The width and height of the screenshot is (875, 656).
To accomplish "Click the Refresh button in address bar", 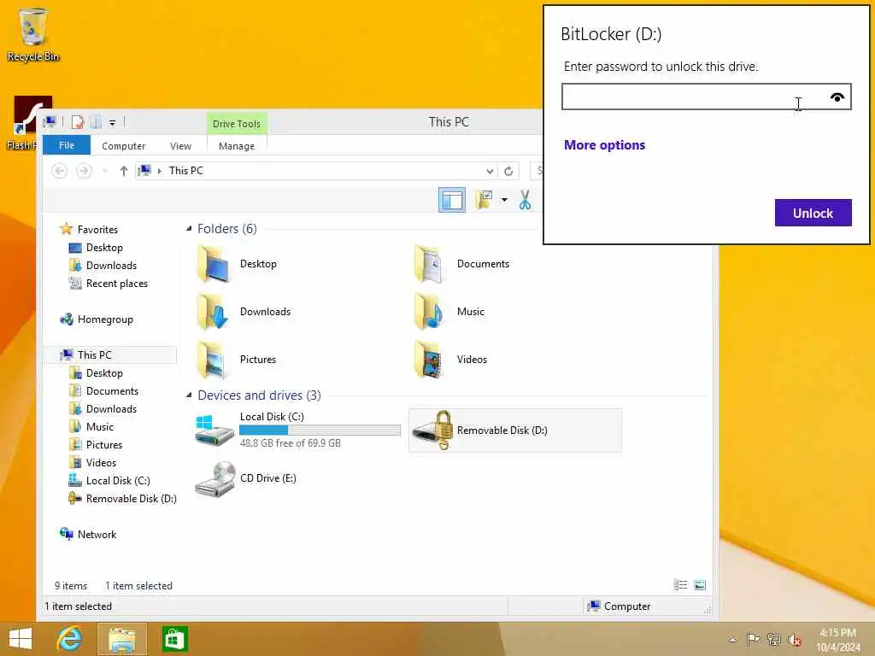I will (x=508, y=171).
